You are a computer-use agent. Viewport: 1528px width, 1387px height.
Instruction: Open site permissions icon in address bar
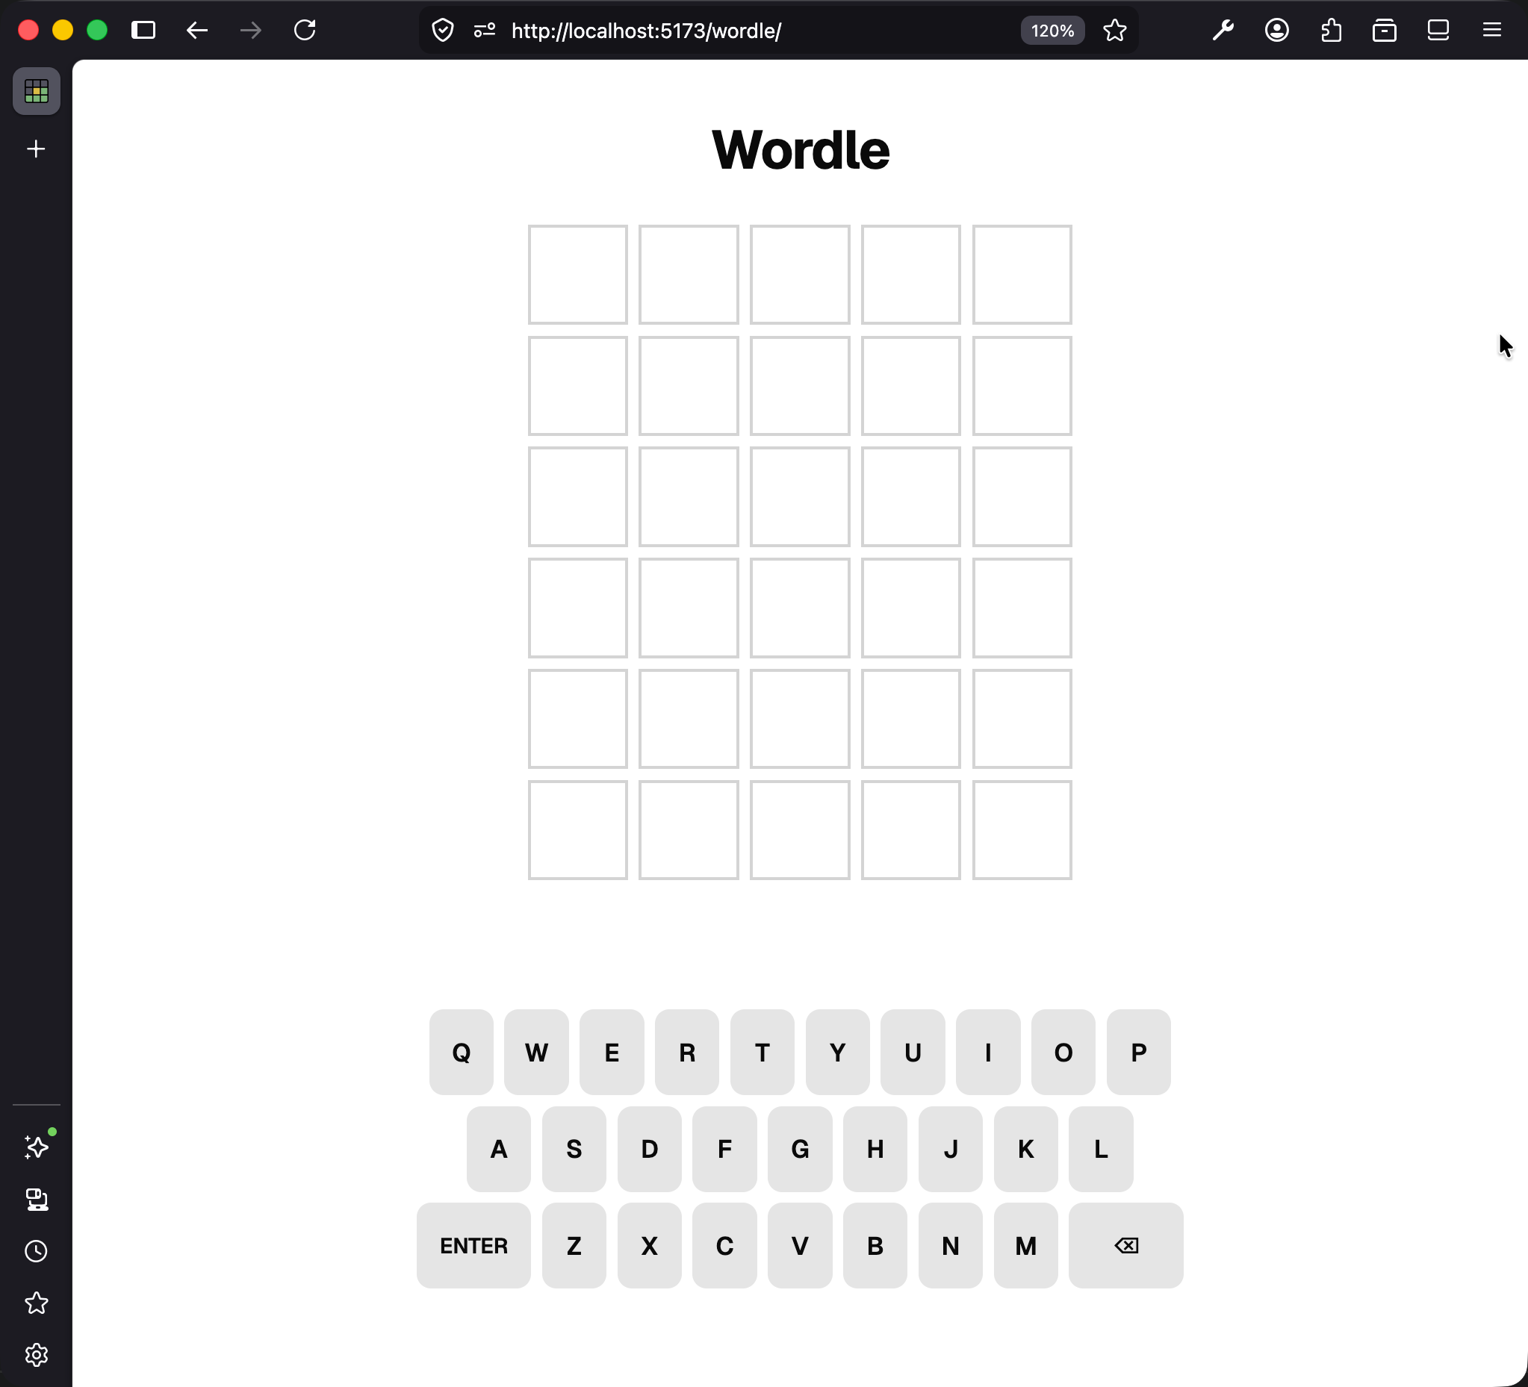tap(485, 31)
